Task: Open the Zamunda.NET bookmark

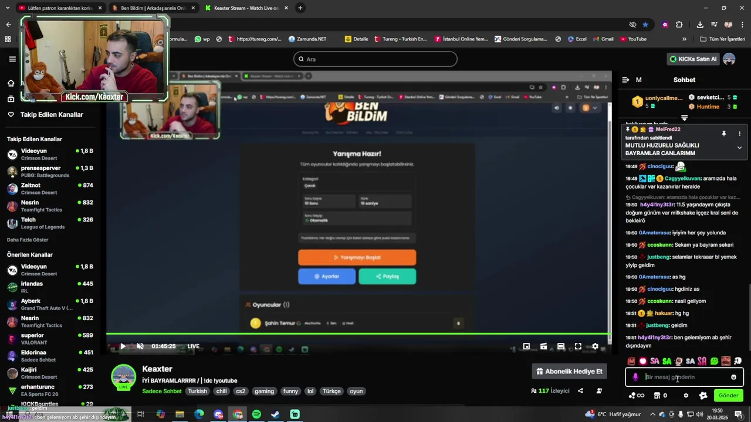Action: [307, 39]
